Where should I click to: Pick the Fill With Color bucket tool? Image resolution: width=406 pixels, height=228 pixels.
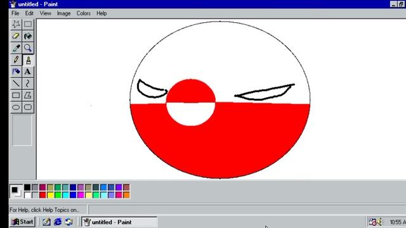(x=28, y=36)
